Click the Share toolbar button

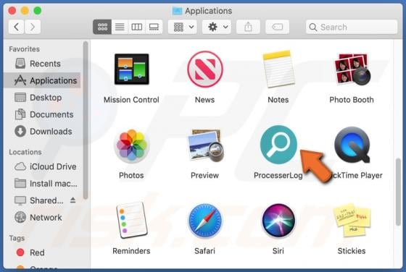pos(248,27)
